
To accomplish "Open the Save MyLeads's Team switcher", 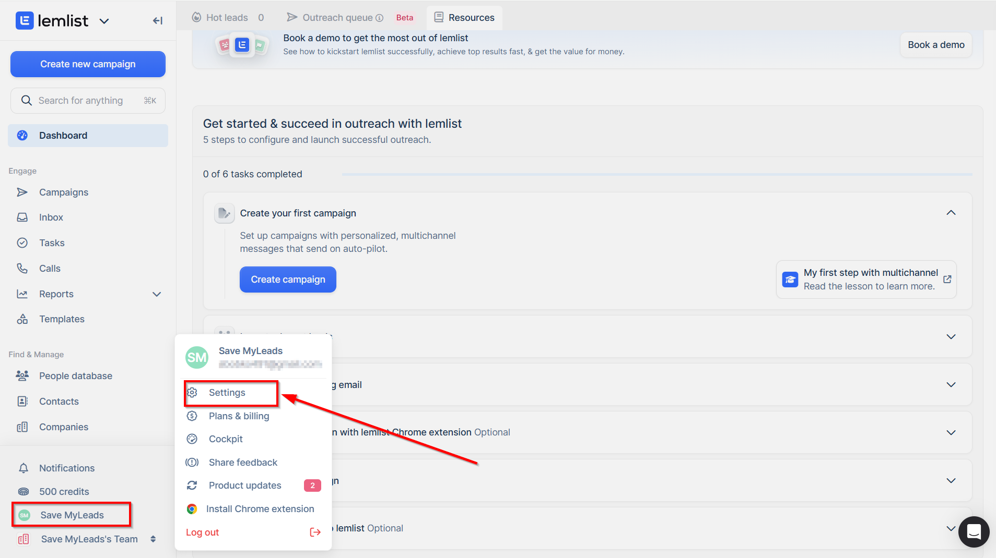I will coord(153,539).
